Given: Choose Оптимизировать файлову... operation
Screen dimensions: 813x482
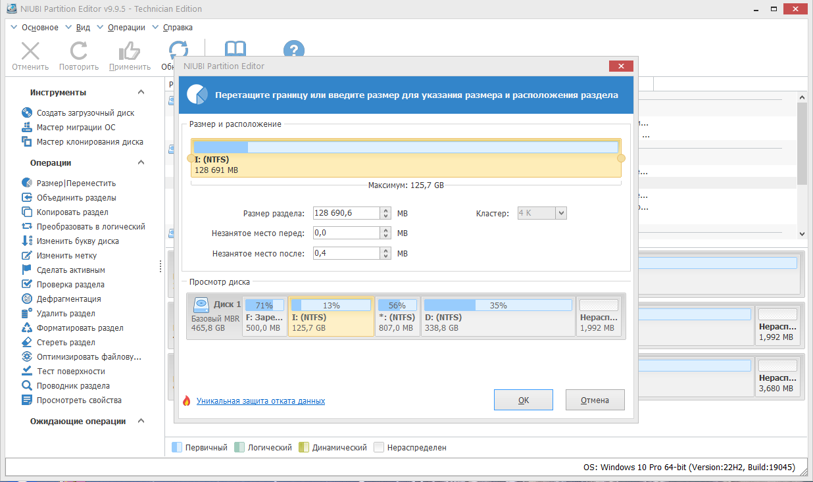Looking at the screenshot, I should pyautogui.click(x=82, y=357).
